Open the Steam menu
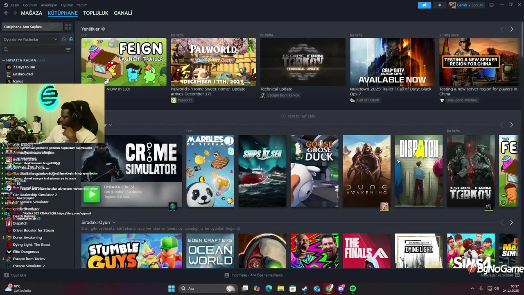The height and width of the screenshot is (295, 524). [12, 5]
